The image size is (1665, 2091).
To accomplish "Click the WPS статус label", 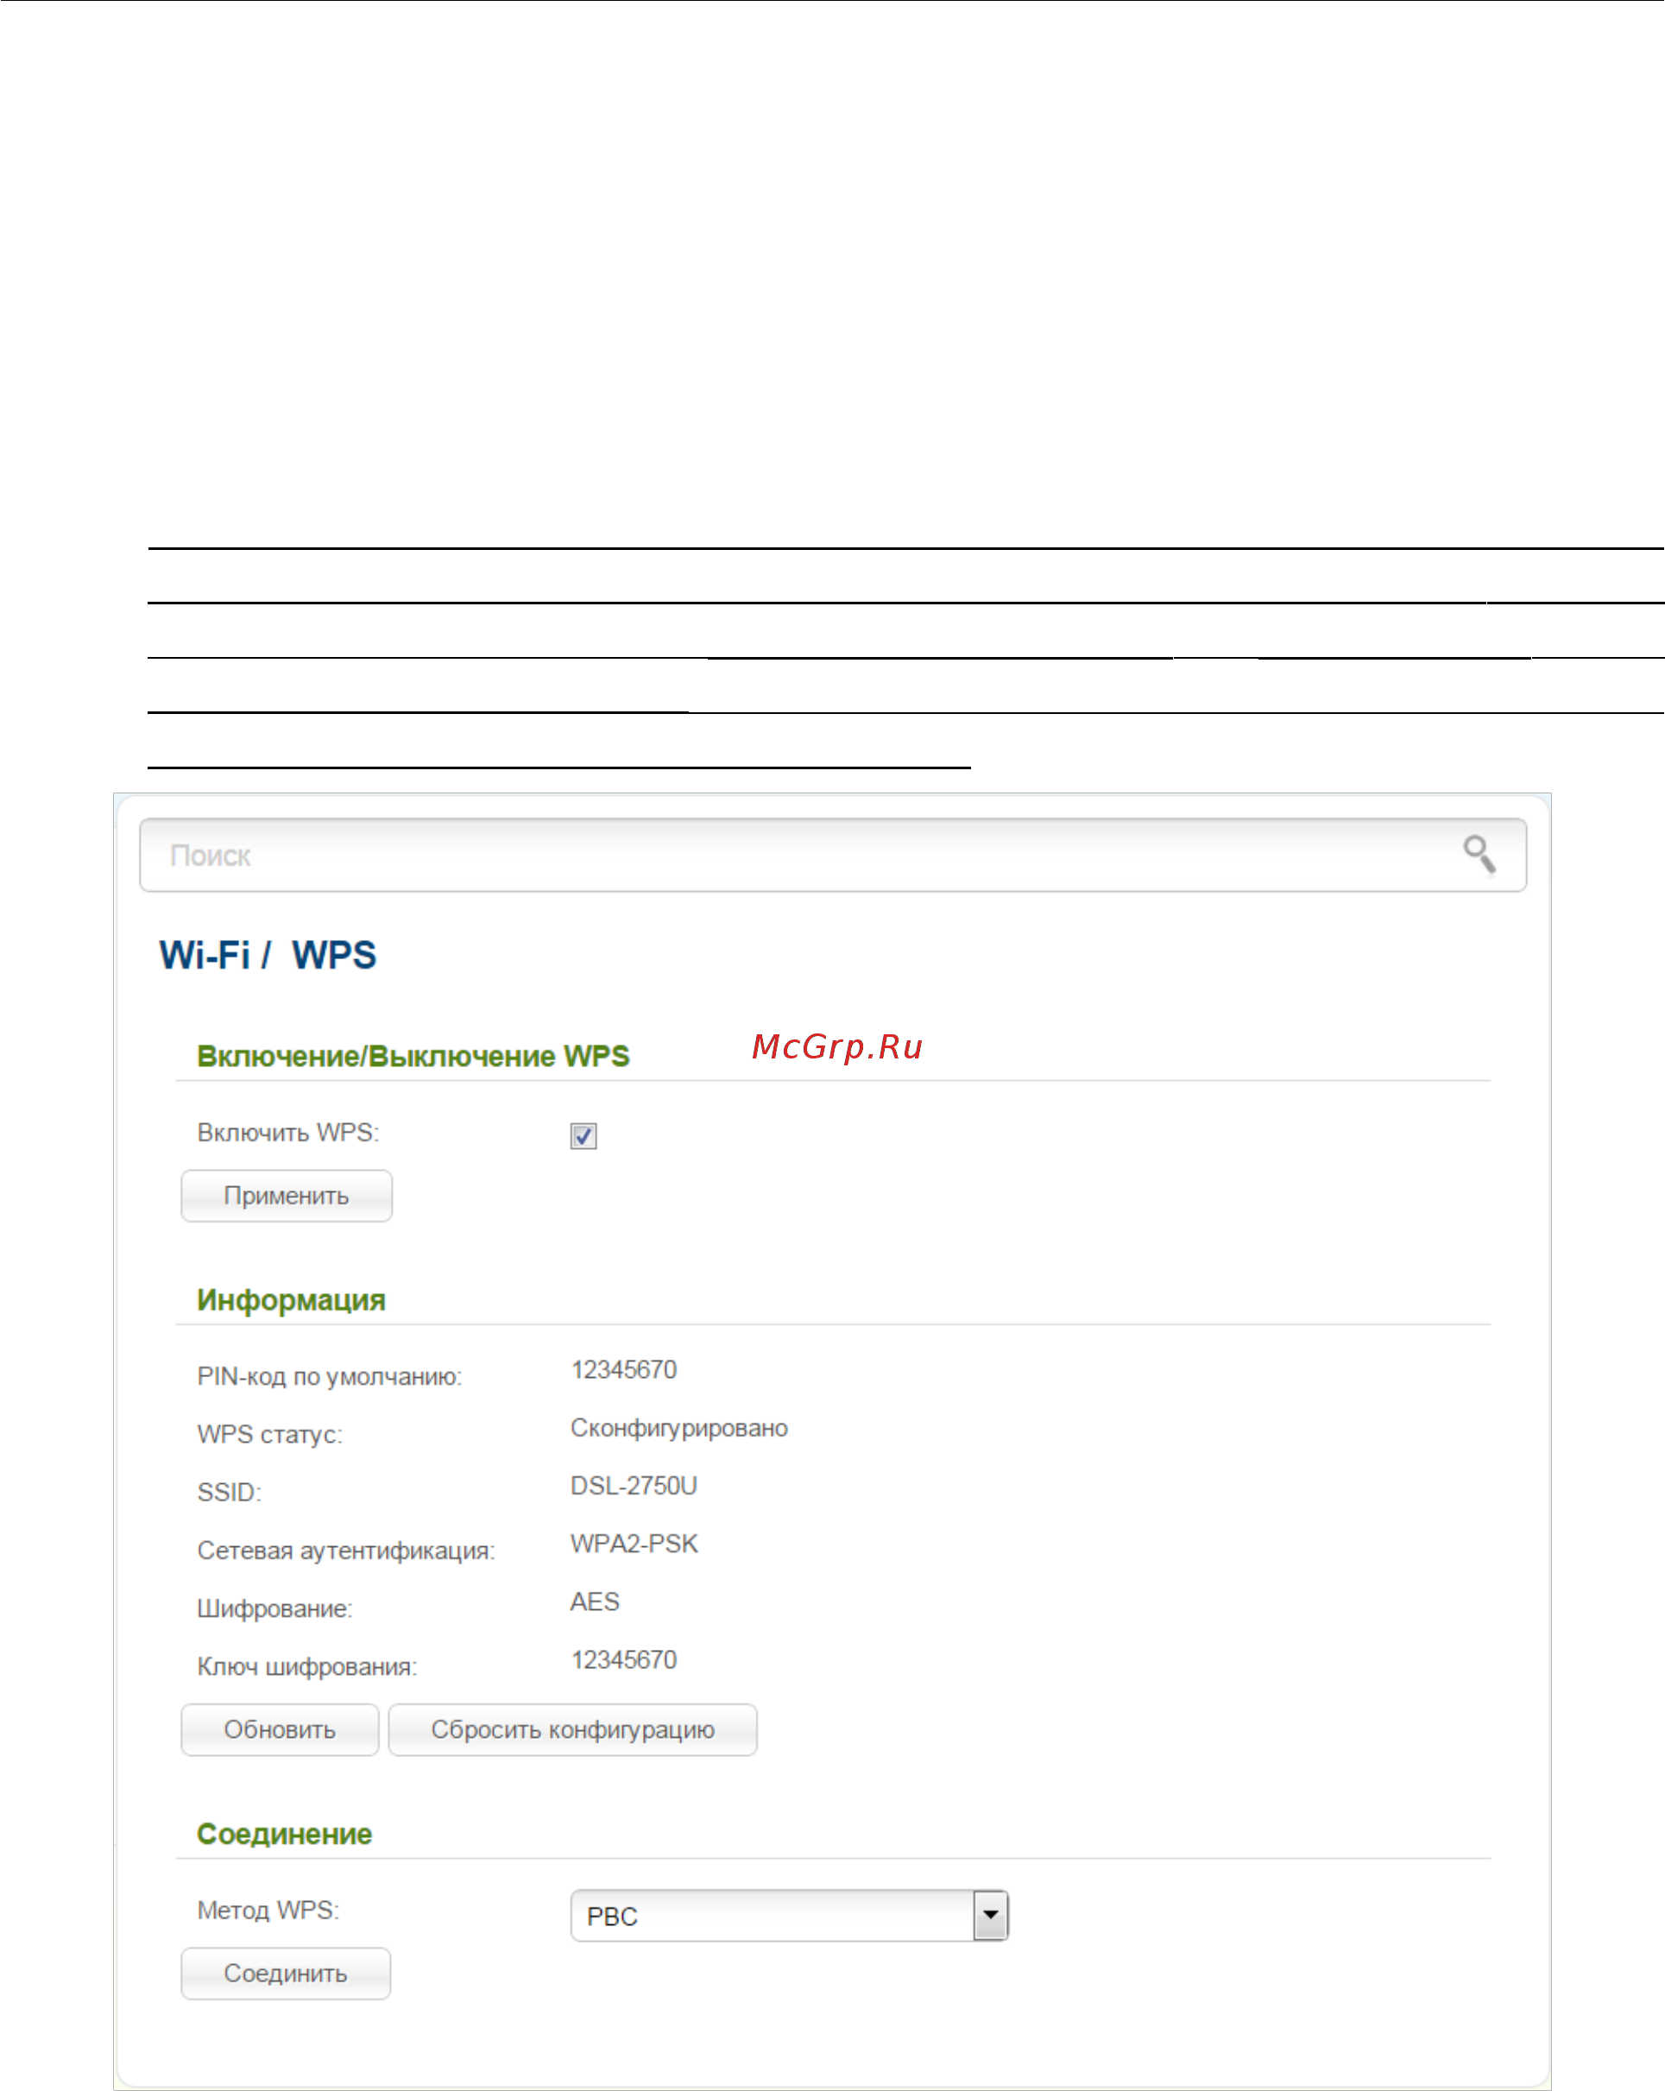I will (269, 1434).
